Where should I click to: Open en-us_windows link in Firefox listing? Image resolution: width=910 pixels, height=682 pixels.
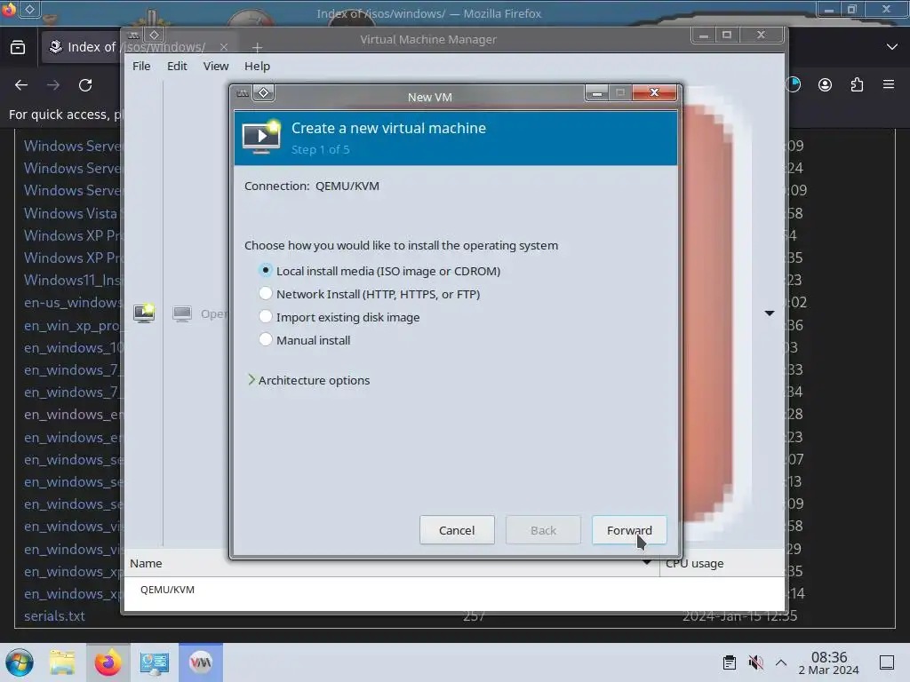tap(72, 303)
